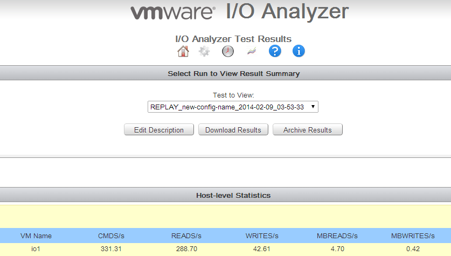Open the blue info about icon
Screen dimensions: 451x256
[299, 51]
